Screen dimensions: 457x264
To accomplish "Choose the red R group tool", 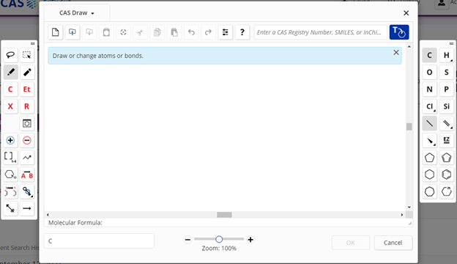I will click(27, 106).
